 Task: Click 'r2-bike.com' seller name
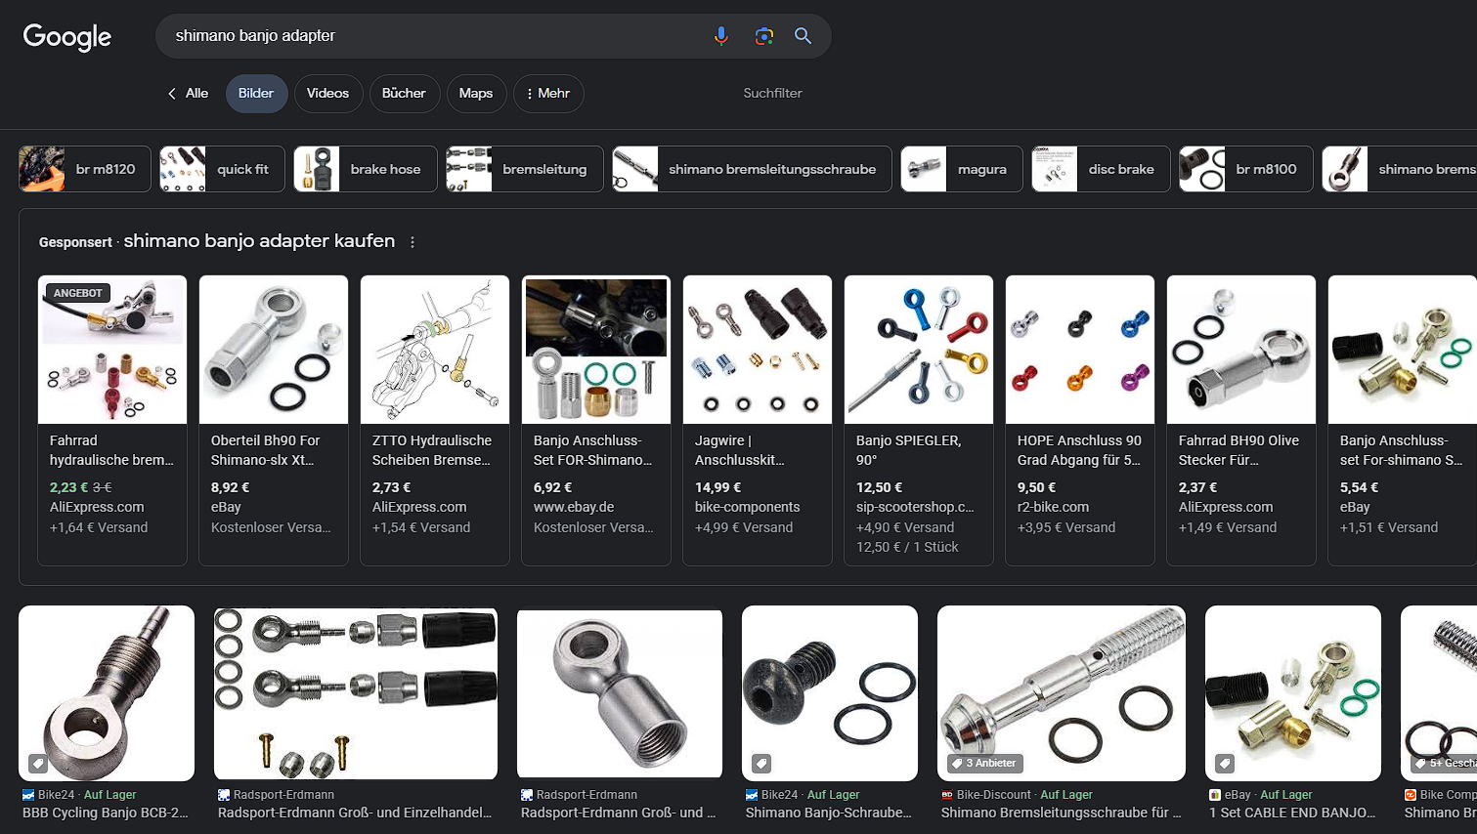(x=1053, y=507)
